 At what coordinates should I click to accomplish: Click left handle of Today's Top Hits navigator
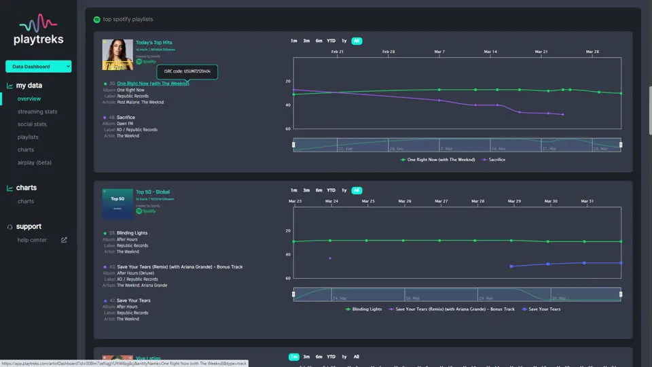(293, 145)
